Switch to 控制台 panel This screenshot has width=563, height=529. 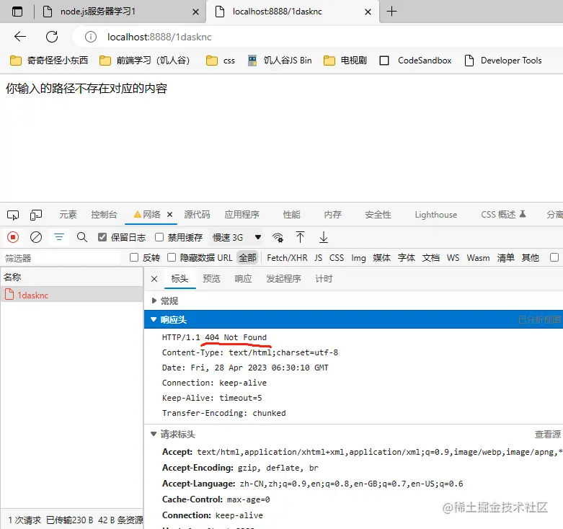104,215
